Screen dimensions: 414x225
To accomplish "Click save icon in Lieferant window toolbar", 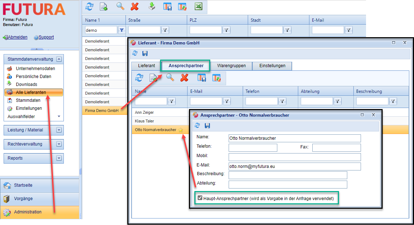I will point(145,53).
